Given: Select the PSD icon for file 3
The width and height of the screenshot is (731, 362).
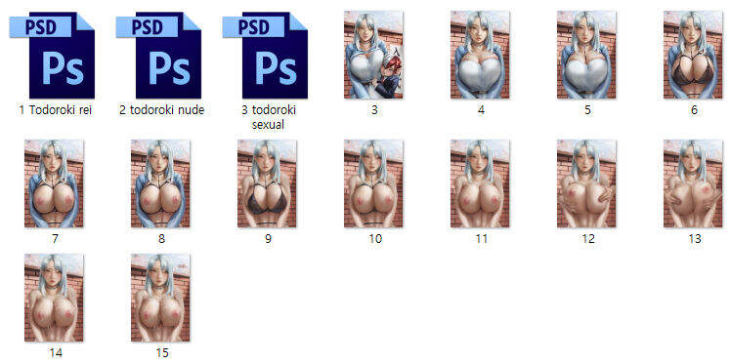Looking at the screenshot, I should point(265,55).
